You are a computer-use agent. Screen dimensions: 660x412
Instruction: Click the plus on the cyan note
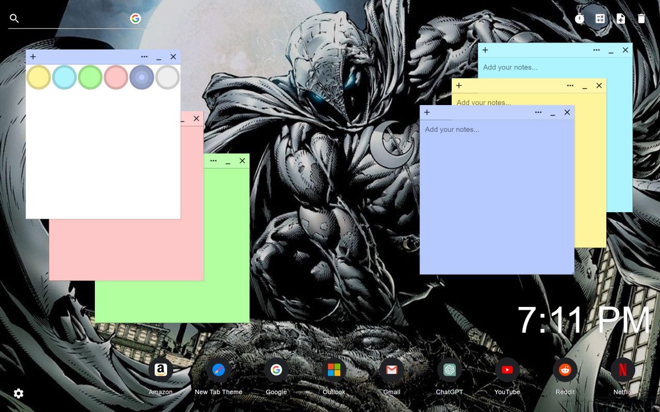pos(485,50)
